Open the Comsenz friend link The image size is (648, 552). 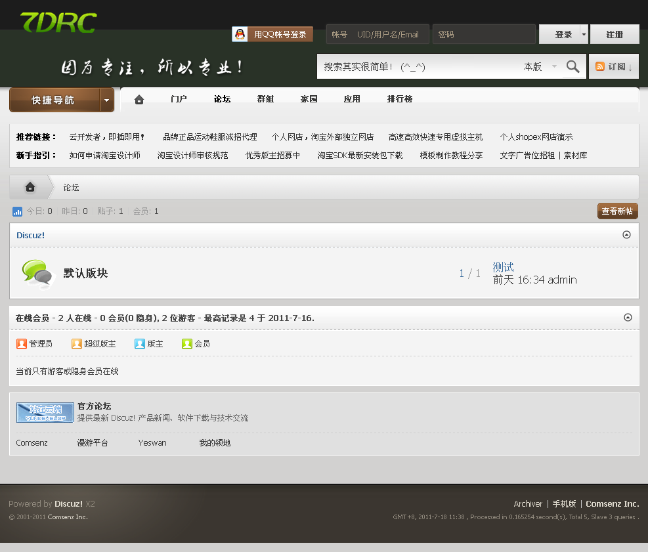(32, 443)
